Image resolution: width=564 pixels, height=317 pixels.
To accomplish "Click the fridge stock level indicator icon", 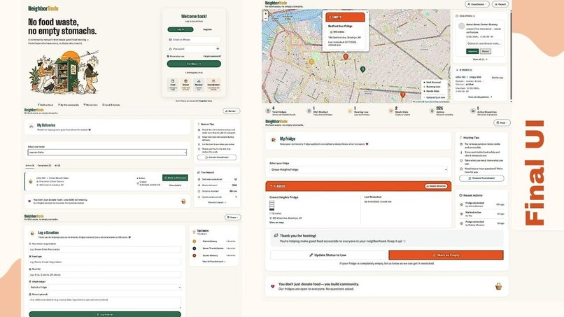I will (272, 206).
